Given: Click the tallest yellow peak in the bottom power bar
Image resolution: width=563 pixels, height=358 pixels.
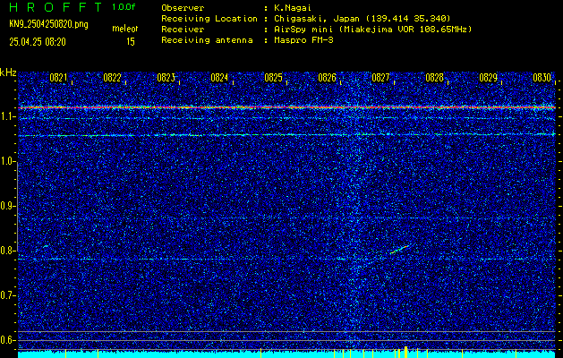Looking at the screenshot, I should [405, 352].
